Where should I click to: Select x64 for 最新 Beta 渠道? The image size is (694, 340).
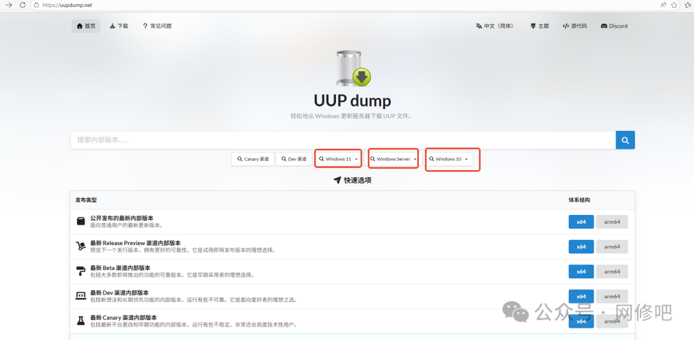coord(581,271)
